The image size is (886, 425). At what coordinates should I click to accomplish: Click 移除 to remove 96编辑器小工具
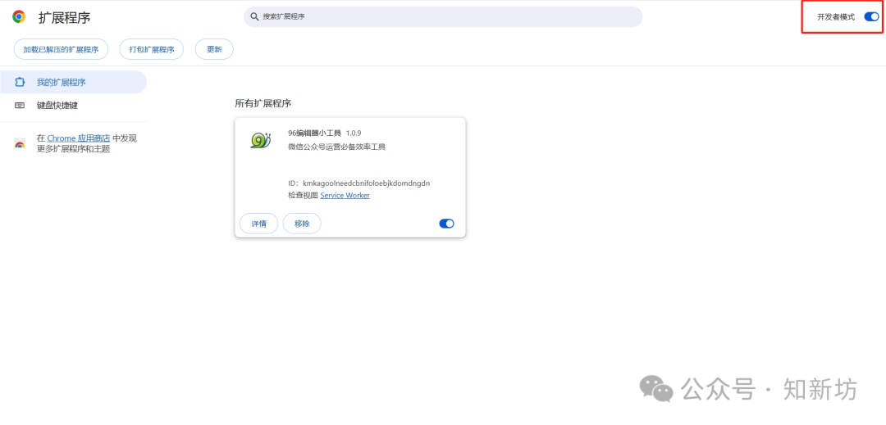[x=302, y=224]
